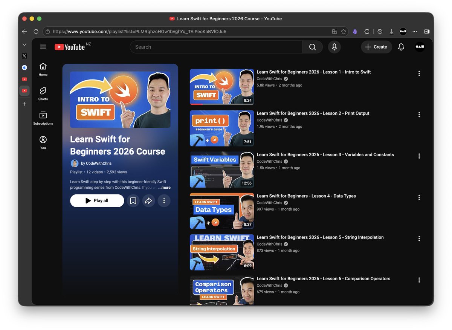Switch to the active YouTube vertical tab

(24, 91)
